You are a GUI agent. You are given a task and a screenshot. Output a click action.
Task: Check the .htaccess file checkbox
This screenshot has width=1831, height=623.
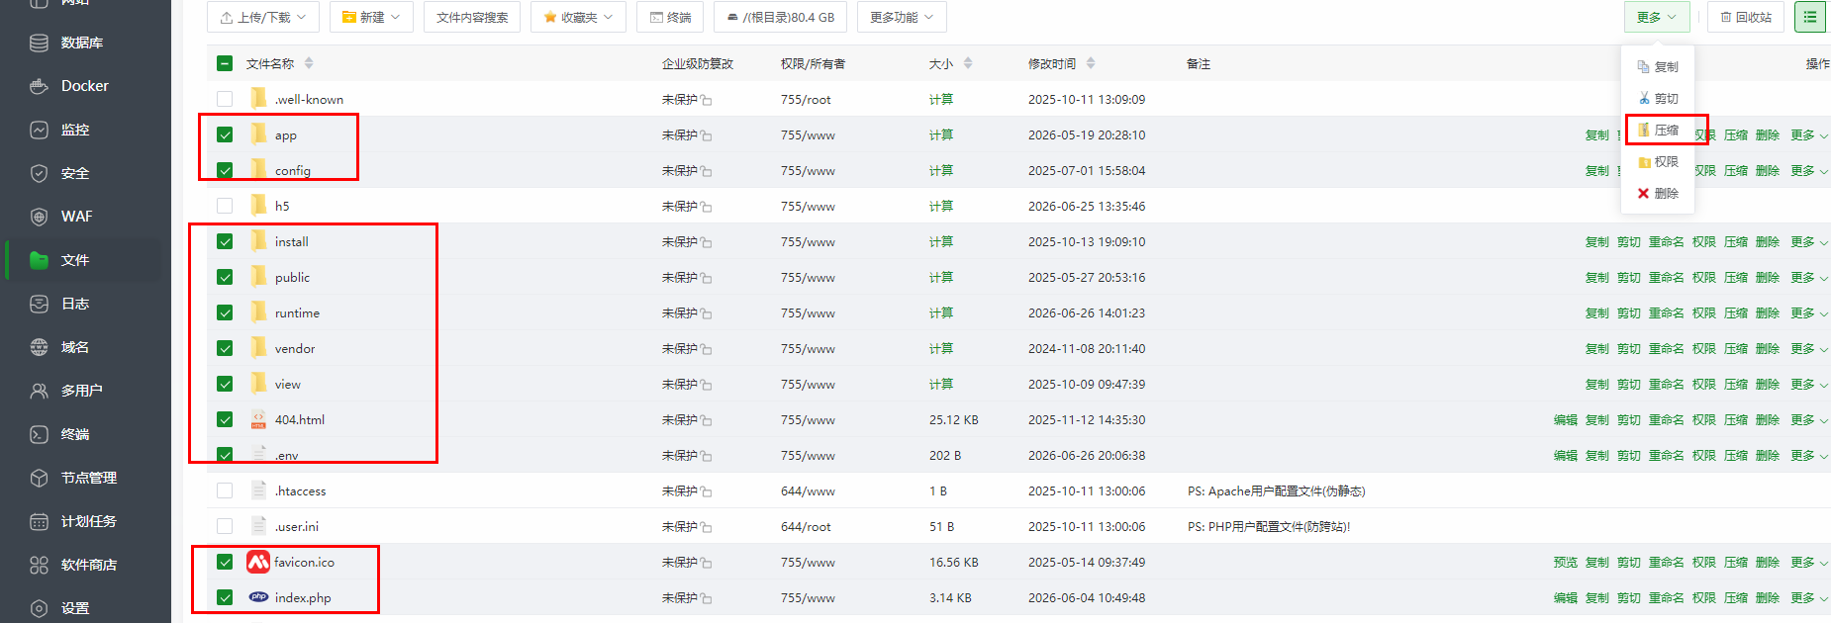click(225, 490)
